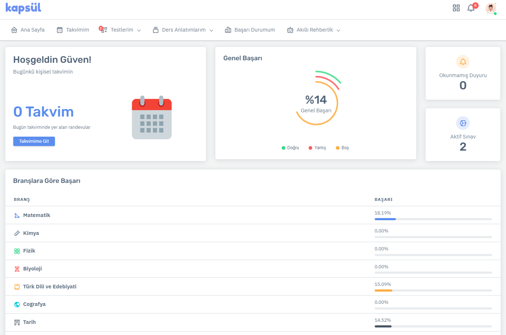This screenshot has height=335, width=506.
Task: Click the 0 Takvim heading
Action: 43,112
